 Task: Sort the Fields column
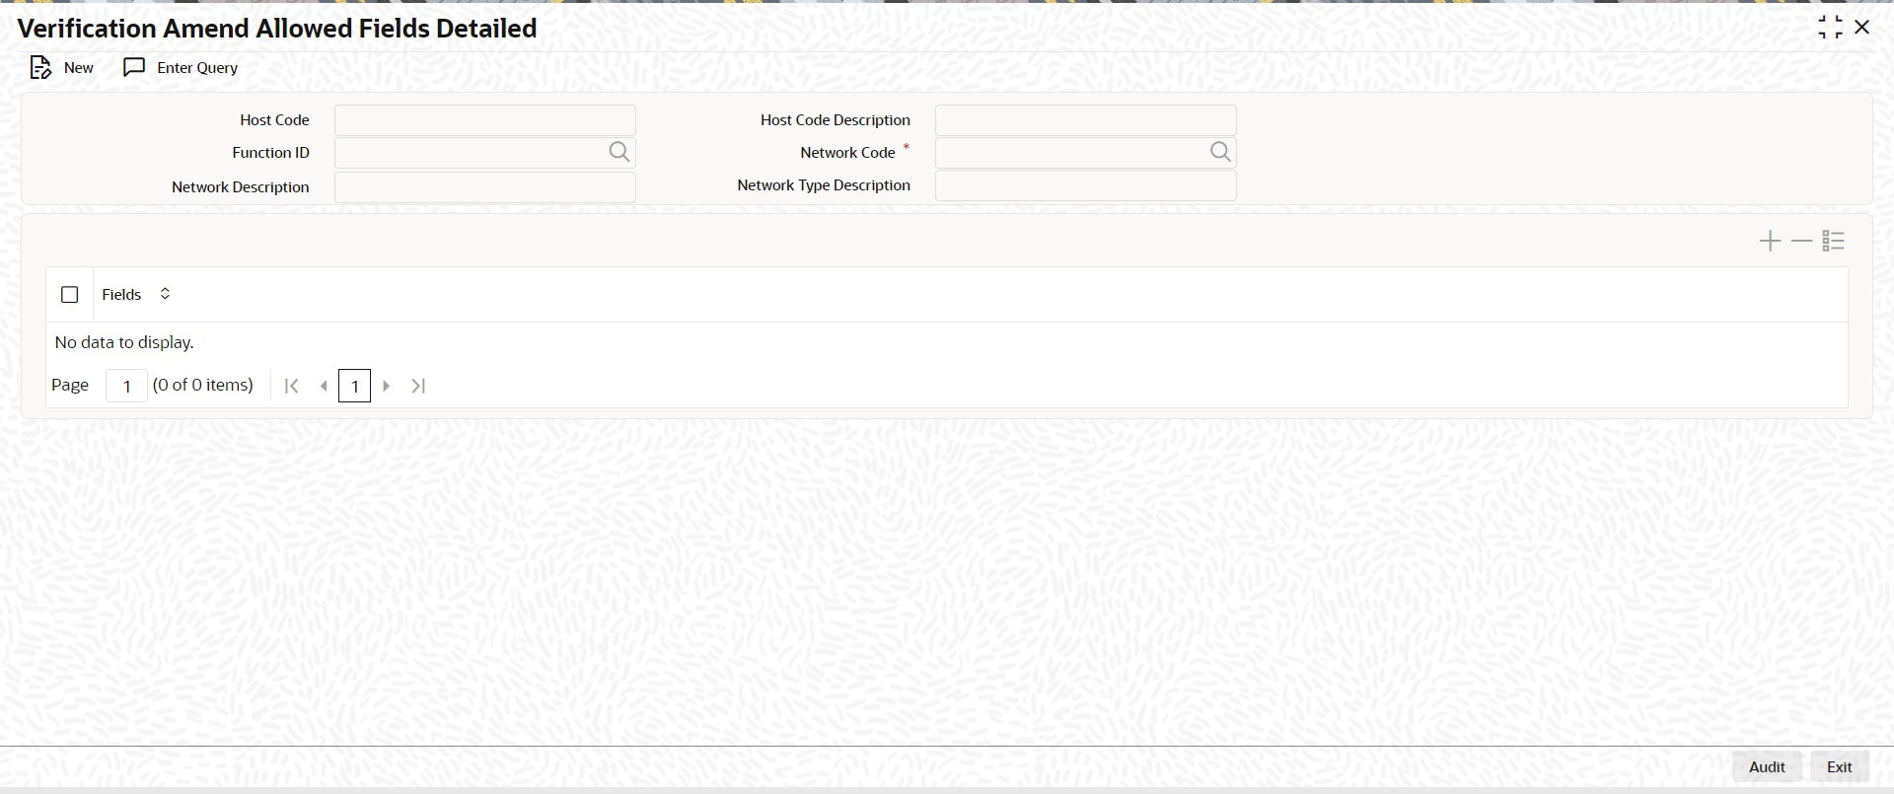pyautogui.click(x=165, y=294)
